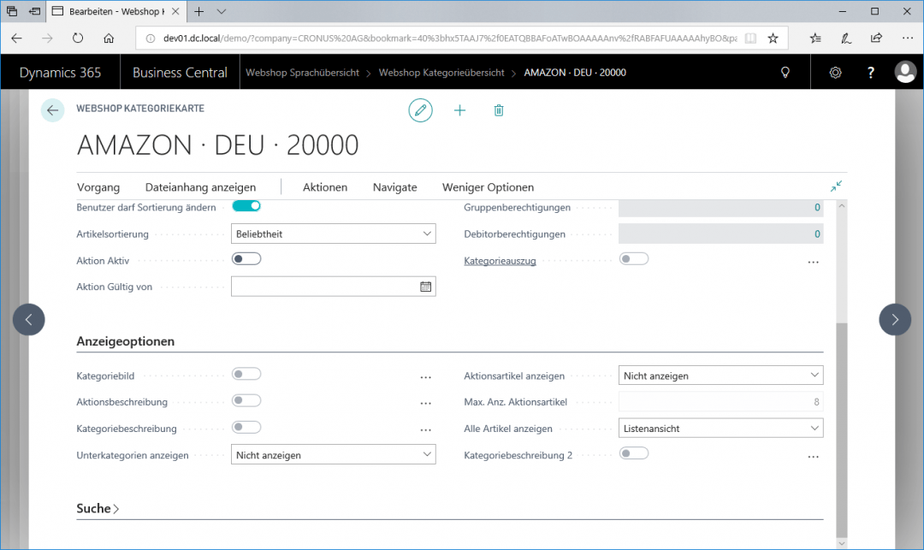The width and height of the screenshot is (924, 550).
Task: Go to previous record with left chevron
Action: point(29,319)
